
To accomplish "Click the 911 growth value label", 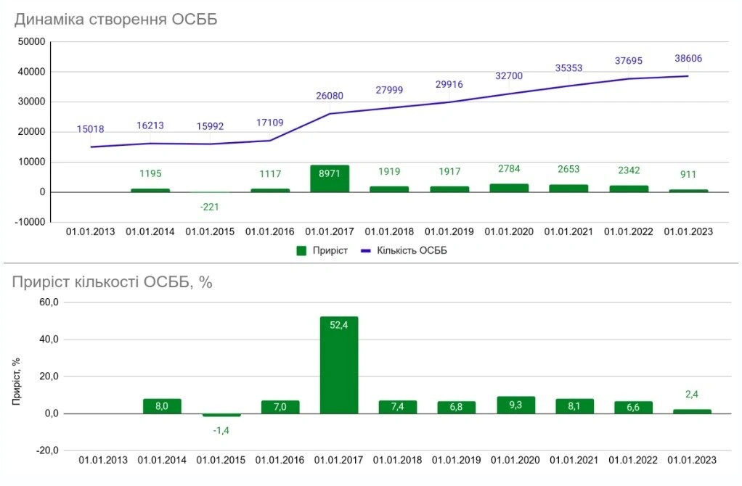I will pyautogui.click(x=687, y=174).
